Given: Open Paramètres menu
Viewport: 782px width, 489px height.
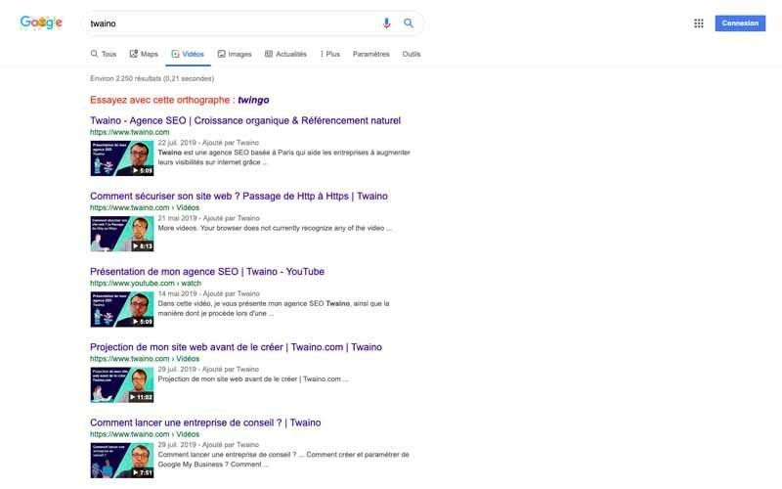Looking at the screenshot, I should pyautogui.click(x=371, y=54).
